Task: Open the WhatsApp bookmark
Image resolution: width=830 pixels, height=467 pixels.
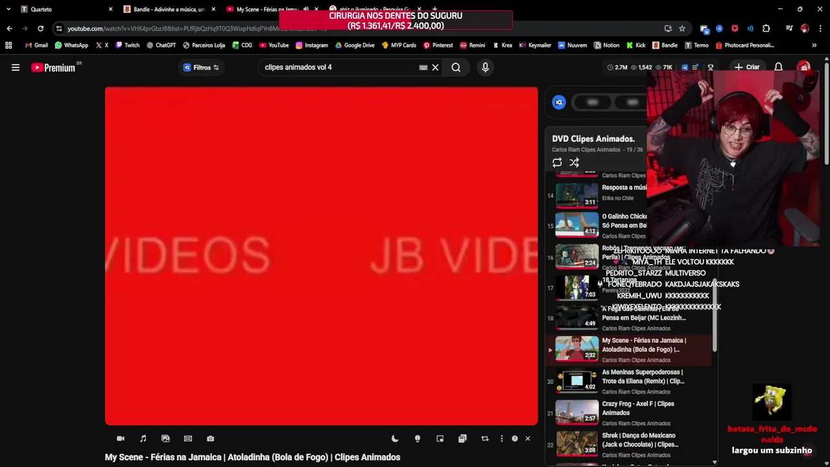Action: (71, 45)
